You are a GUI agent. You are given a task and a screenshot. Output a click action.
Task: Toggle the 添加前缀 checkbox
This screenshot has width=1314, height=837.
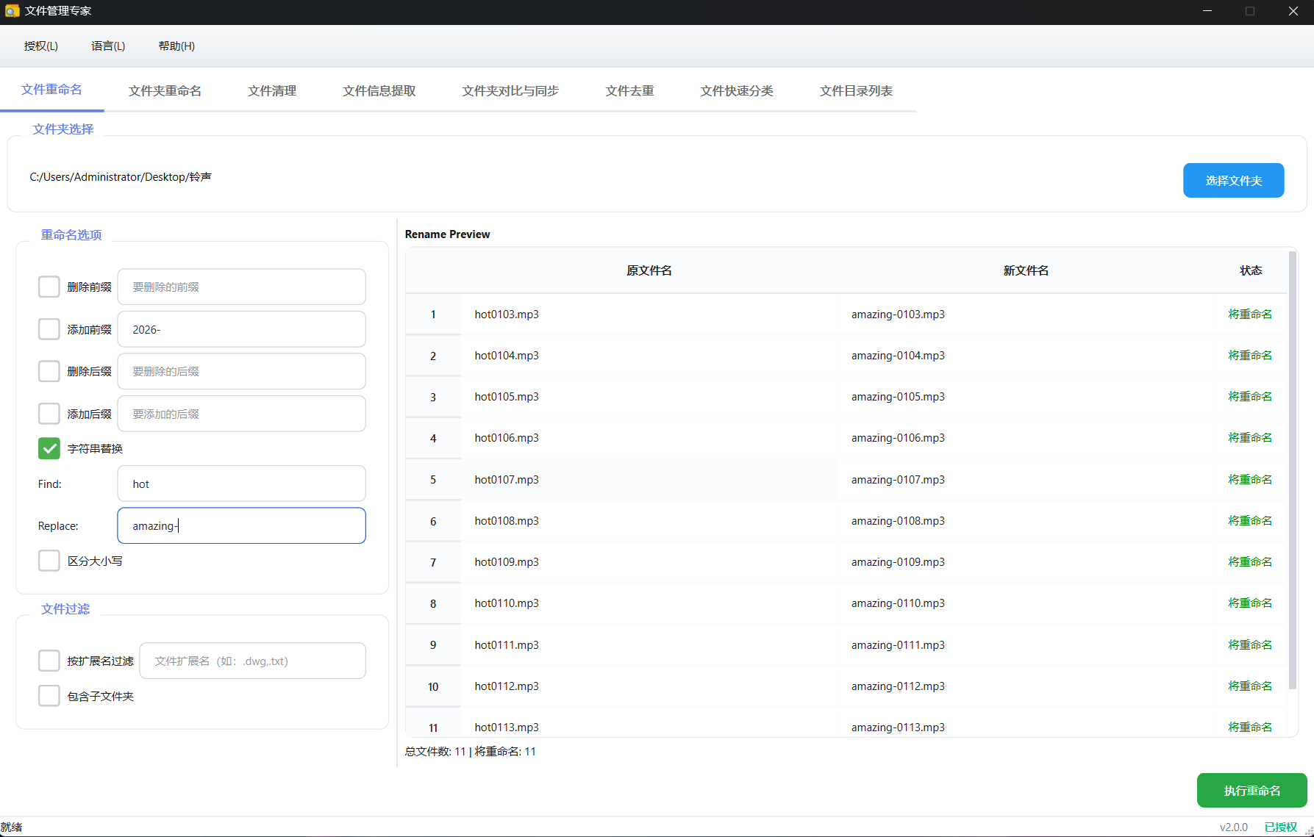(x=49, y=329)
